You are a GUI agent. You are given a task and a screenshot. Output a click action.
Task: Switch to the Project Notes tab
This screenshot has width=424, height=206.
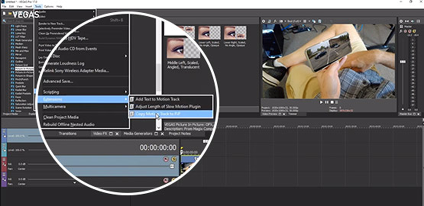point(179,133)
